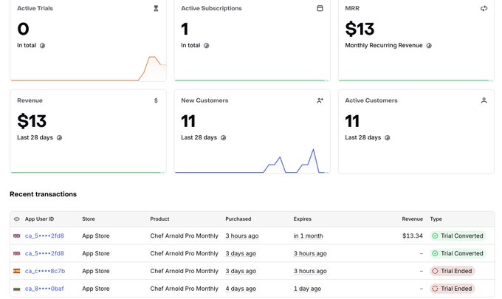Click App Store cell in ca_8••••0baf row
This screenshot has height=299, width=502.
(x=96, y=289)
